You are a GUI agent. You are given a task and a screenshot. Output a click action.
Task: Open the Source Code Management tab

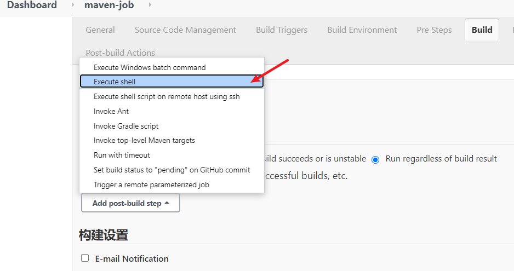185,30
